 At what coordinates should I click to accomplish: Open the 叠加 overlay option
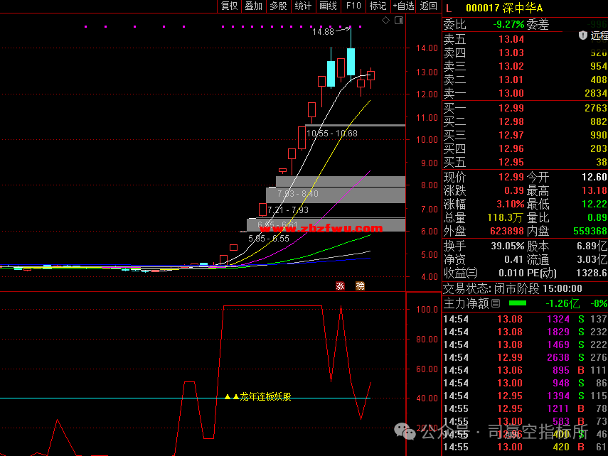coord(254,6)
